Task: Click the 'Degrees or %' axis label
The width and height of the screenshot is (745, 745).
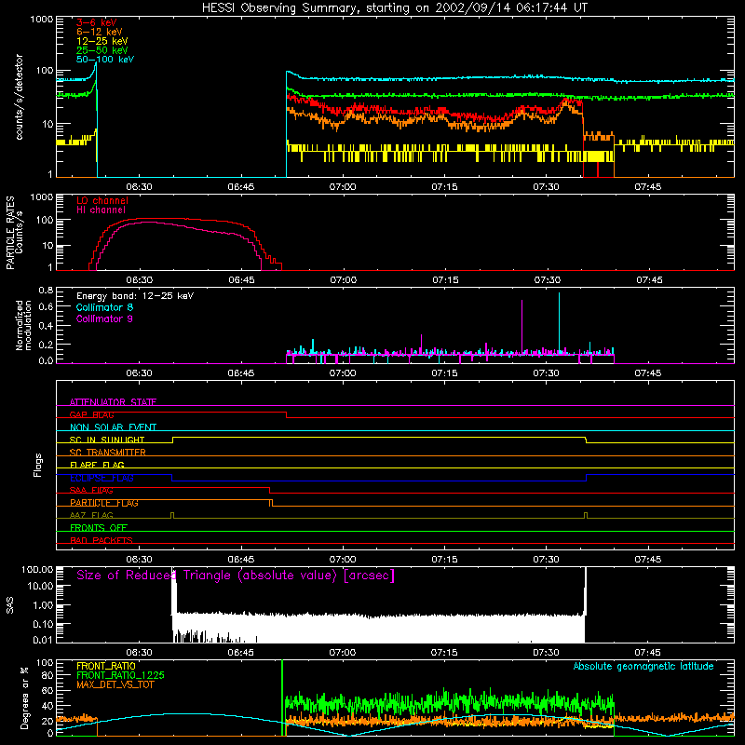Action: tap(24, 698)
